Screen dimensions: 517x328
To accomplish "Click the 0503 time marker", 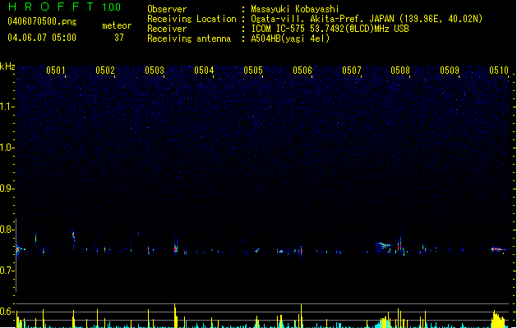I will point(155,71).
